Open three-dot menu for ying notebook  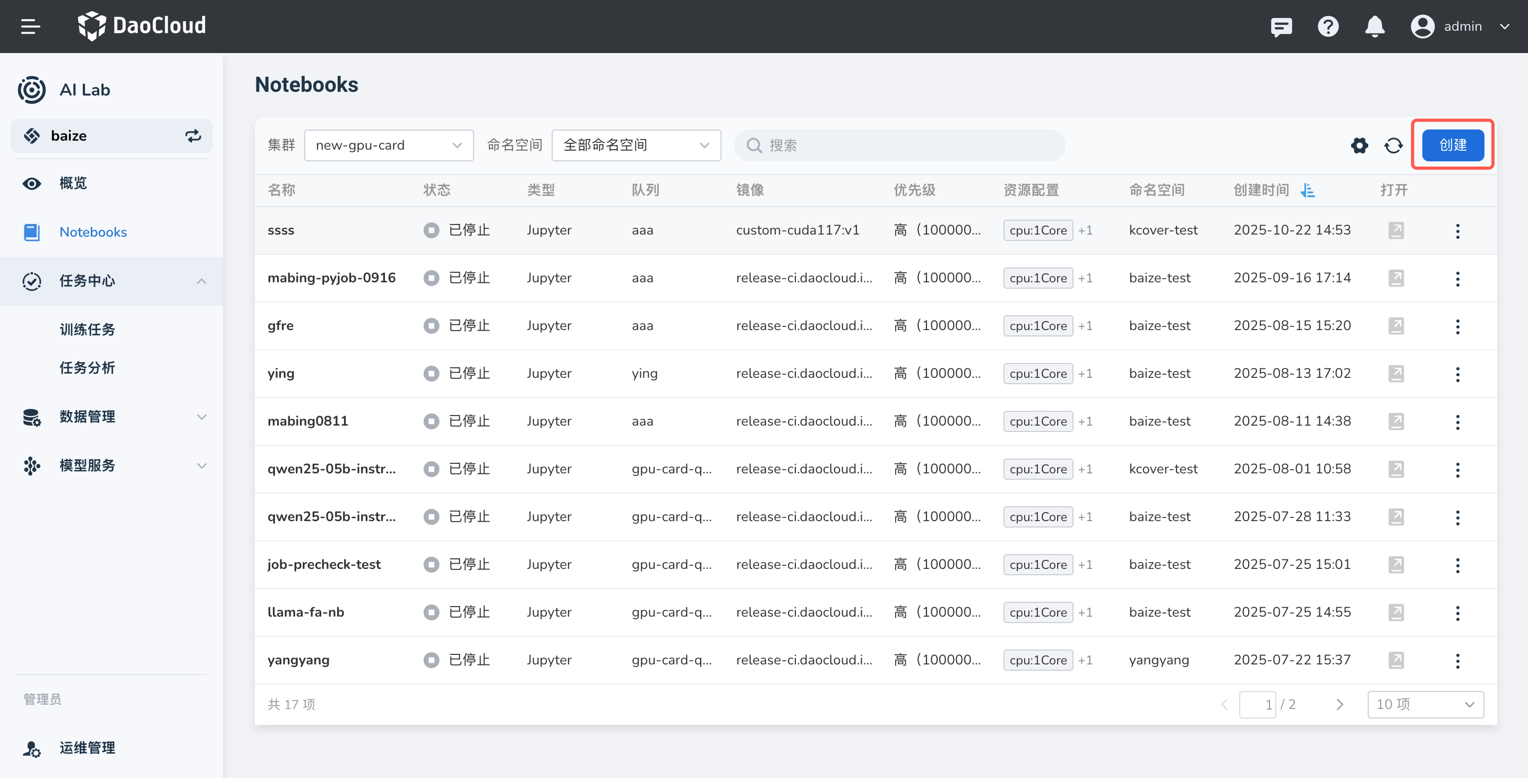(x=1457, y=374)
